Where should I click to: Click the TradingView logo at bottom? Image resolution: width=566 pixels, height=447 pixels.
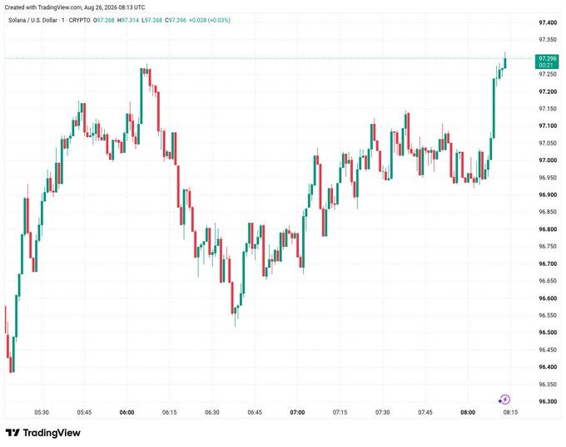coord(43,433)
